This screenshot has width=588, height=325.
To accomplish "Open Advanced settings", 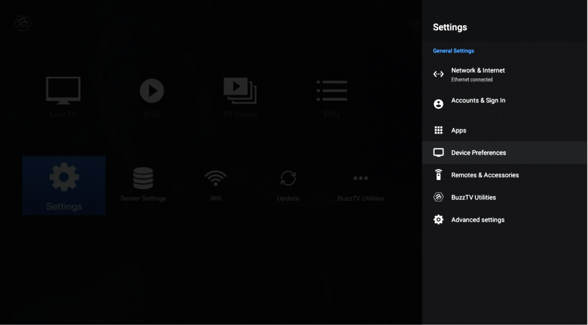I will [505, 220].
